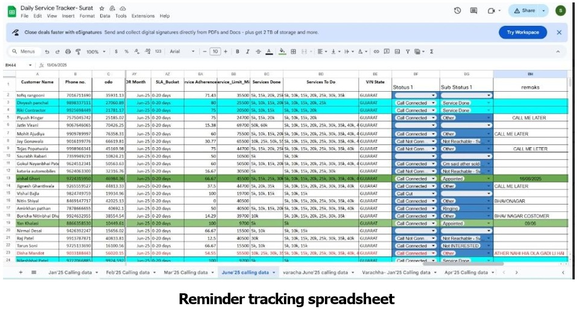Click the Try Workspace button
Viewport: 585px width, 309px height.
tap(522, 32)
